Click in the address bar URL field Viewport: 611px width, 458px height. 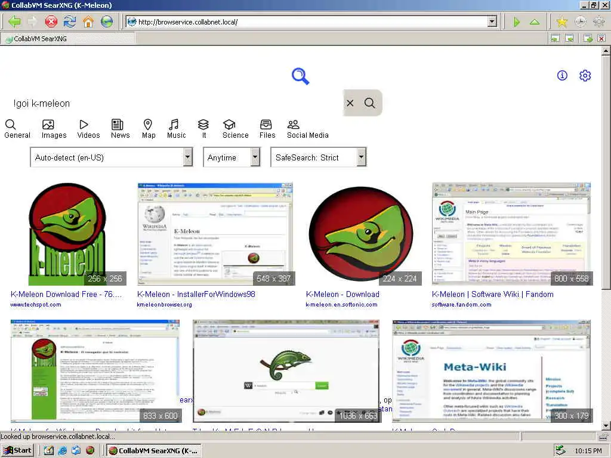[x=308, y=22]
